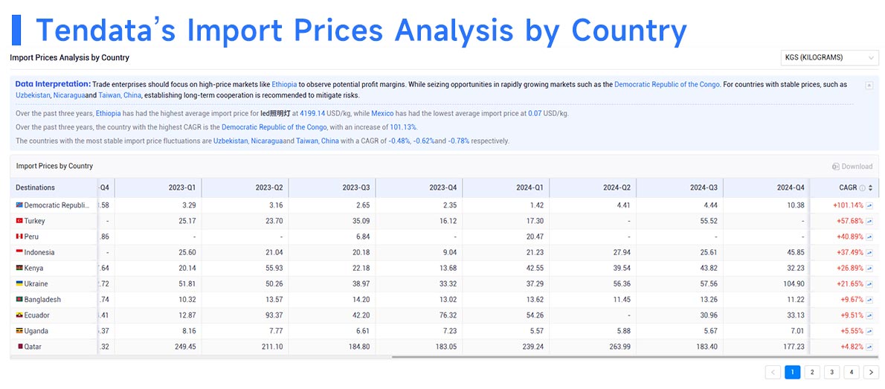885x389 pixels.
Task: Open trend chart icon for Turkey row
Action: (869, 222)
